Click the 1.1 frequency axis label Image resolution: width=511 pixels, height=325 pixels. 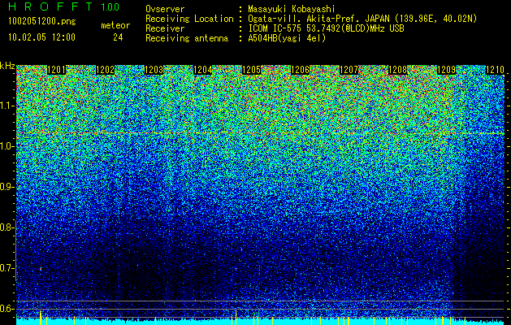pos(6,106)
